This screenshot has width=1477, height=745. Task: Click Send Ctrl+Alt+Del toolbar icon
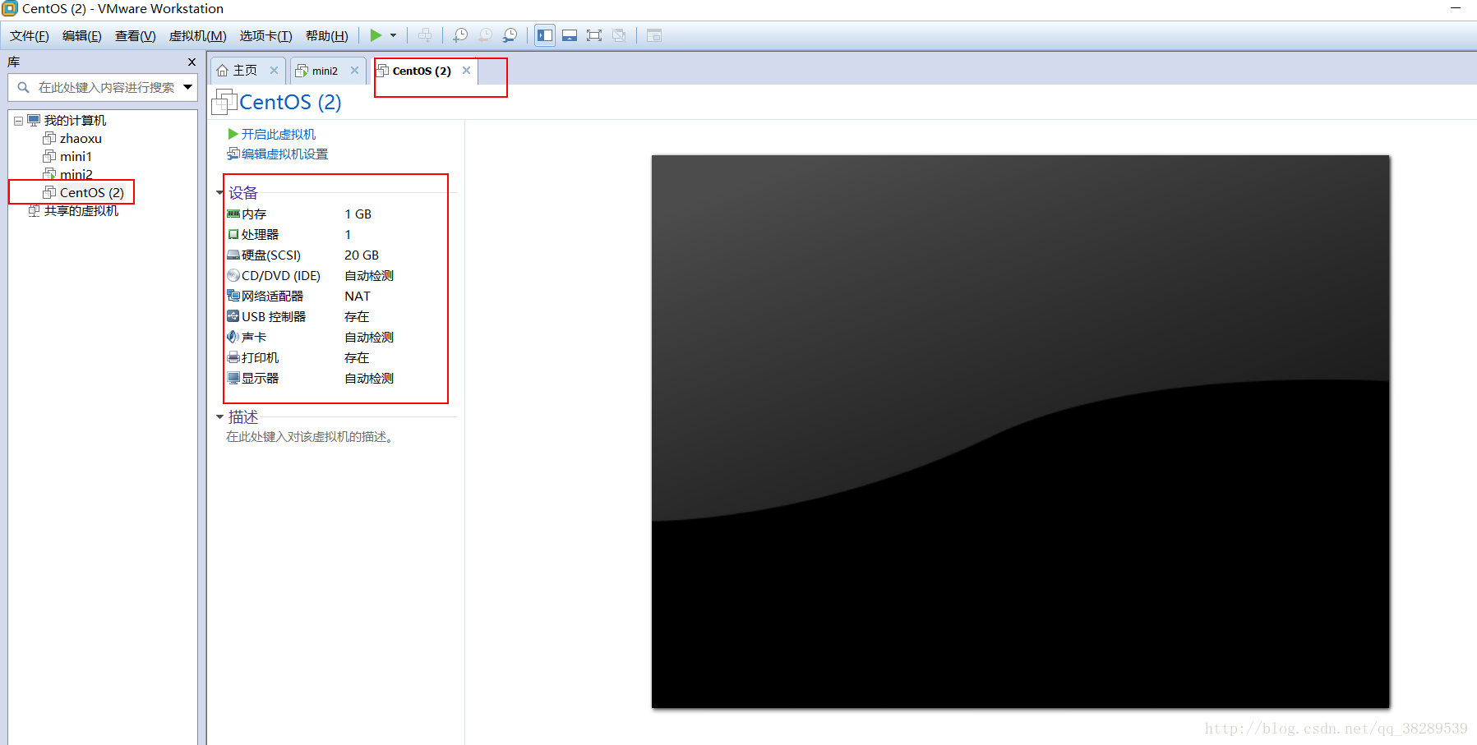click(424, 35)
